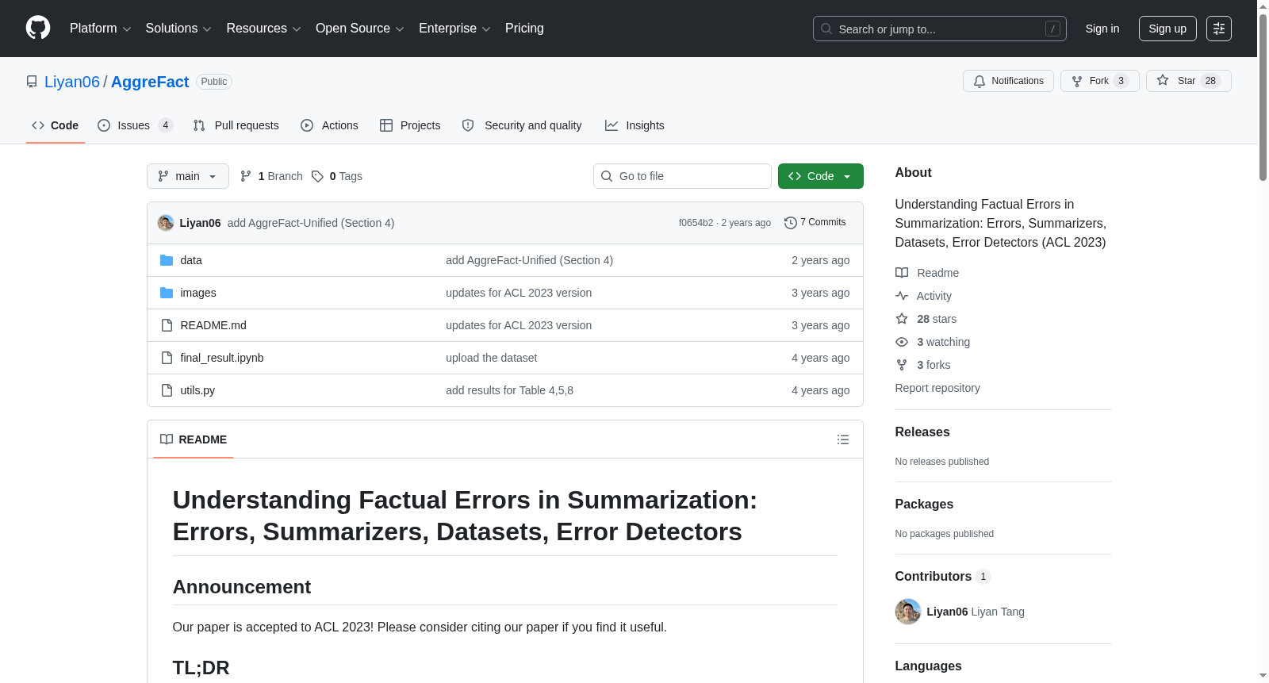1269x683 pixels.
Task: Open the green Code dropdown button
Action: point(821,176)
